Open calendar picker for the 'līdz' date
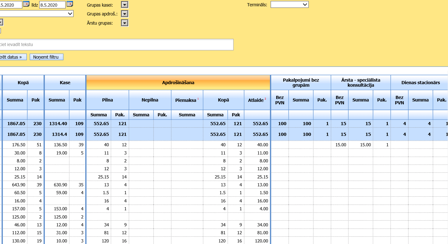This screenshot has height=244, width=448. point(69,4)
